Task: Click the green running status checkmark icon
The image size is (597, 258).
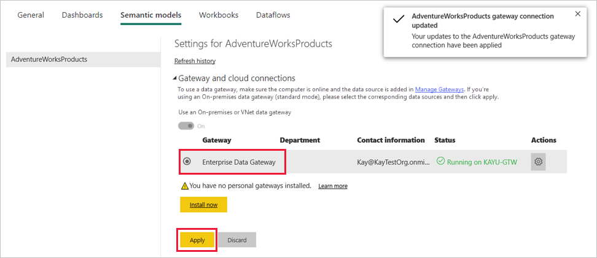Action: click(440, 162)
